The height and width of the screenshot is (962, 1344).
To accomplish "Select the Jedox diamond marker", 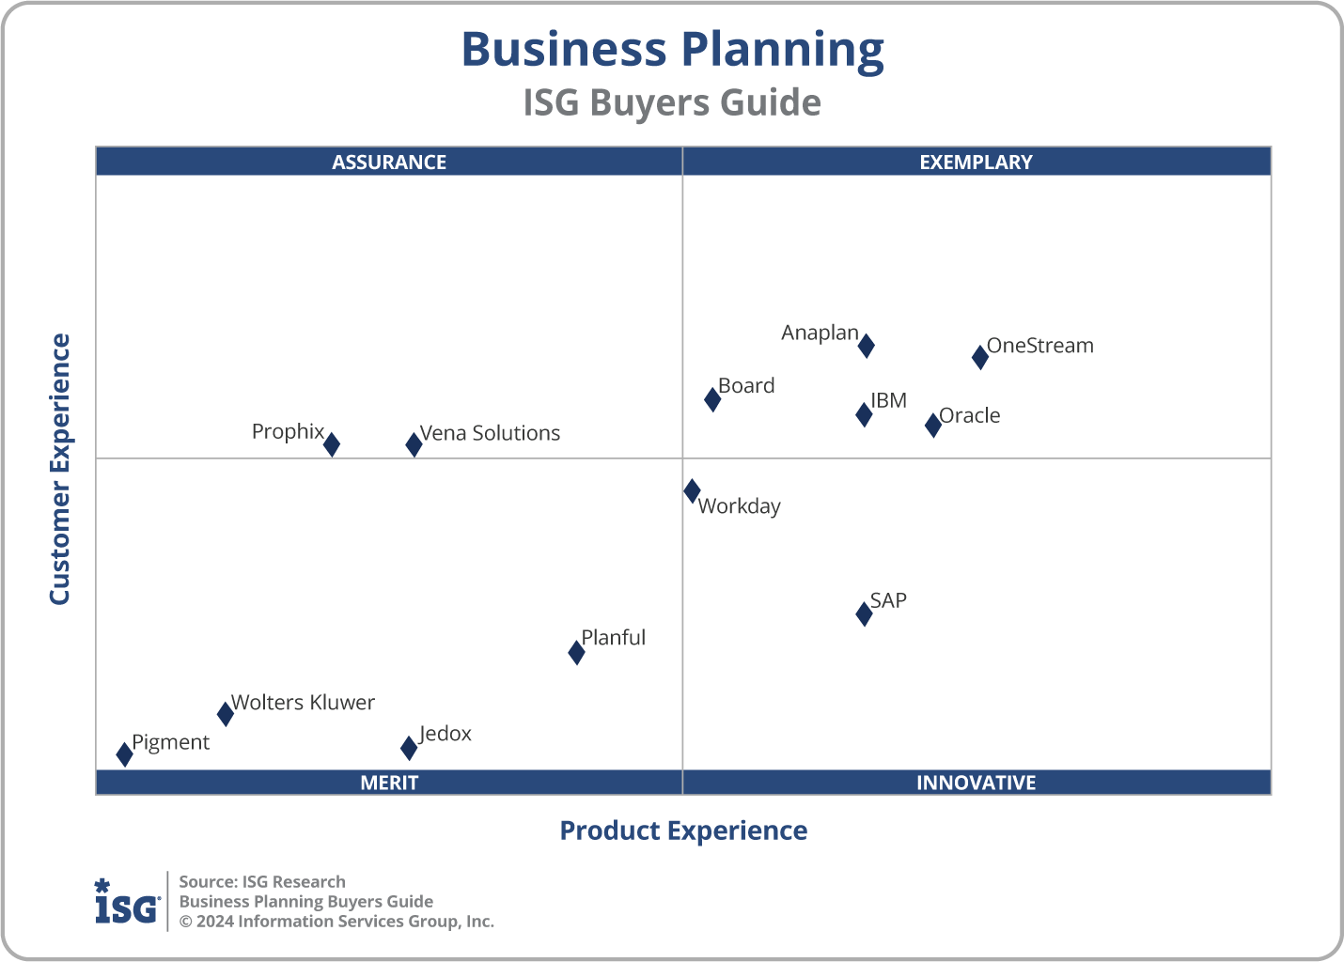I will click(409, 748).
